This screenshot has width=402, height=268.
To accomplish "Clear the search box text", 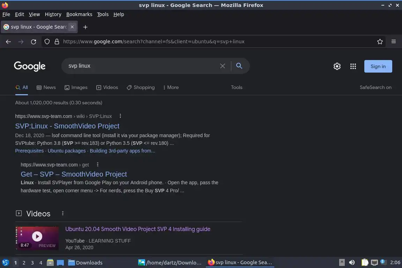I will coord(223,66).
